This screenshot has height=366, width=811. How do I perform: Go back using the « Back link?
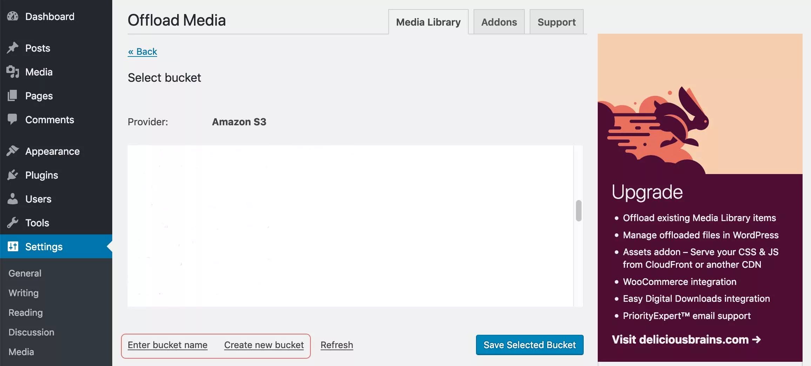pos(142,52)
